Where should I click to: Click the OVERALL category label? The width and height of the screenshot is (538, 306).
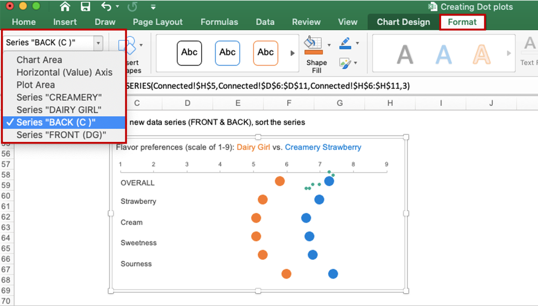pyautogui.click(x=138, y=183)
